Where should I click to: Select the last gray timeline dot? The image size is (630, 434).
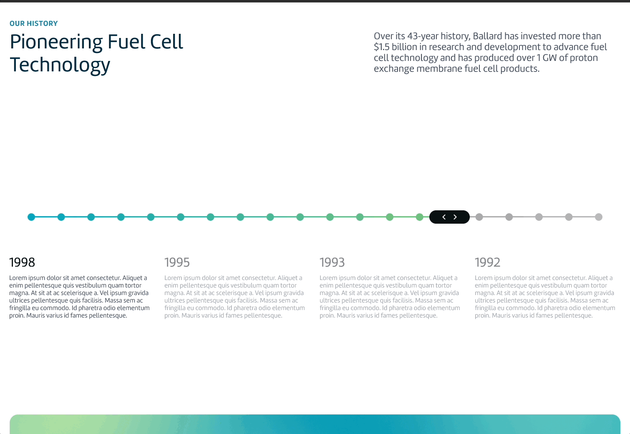point(599,217)
